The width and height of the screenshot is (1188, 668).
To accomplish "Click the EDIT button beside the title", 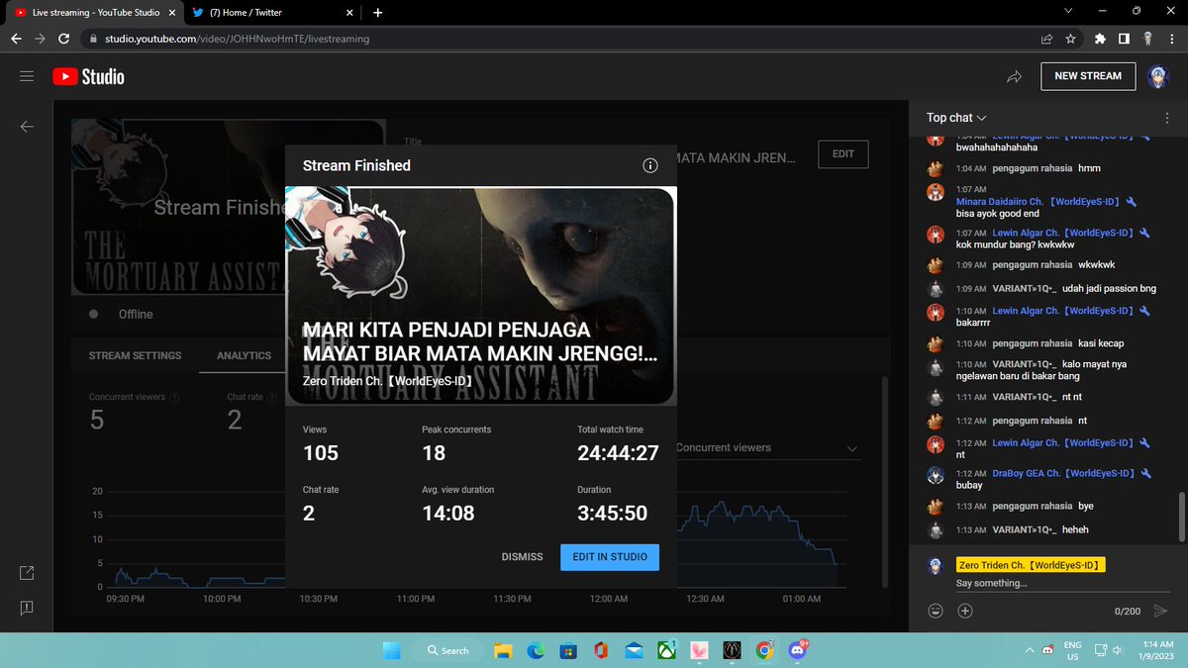I will (842, 154).
